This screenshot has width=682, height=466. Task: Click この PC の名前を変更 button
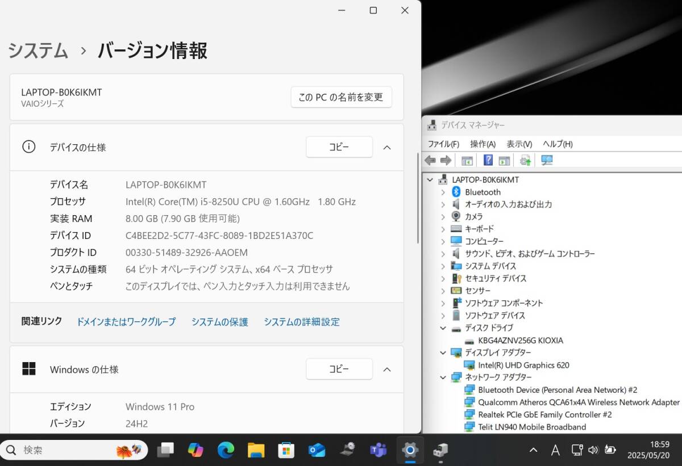(x=341, y=97)
